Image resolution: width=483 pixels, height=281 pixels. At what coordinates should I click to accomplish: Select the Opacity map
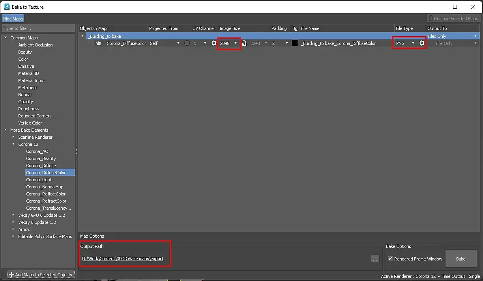coord(26,102)
